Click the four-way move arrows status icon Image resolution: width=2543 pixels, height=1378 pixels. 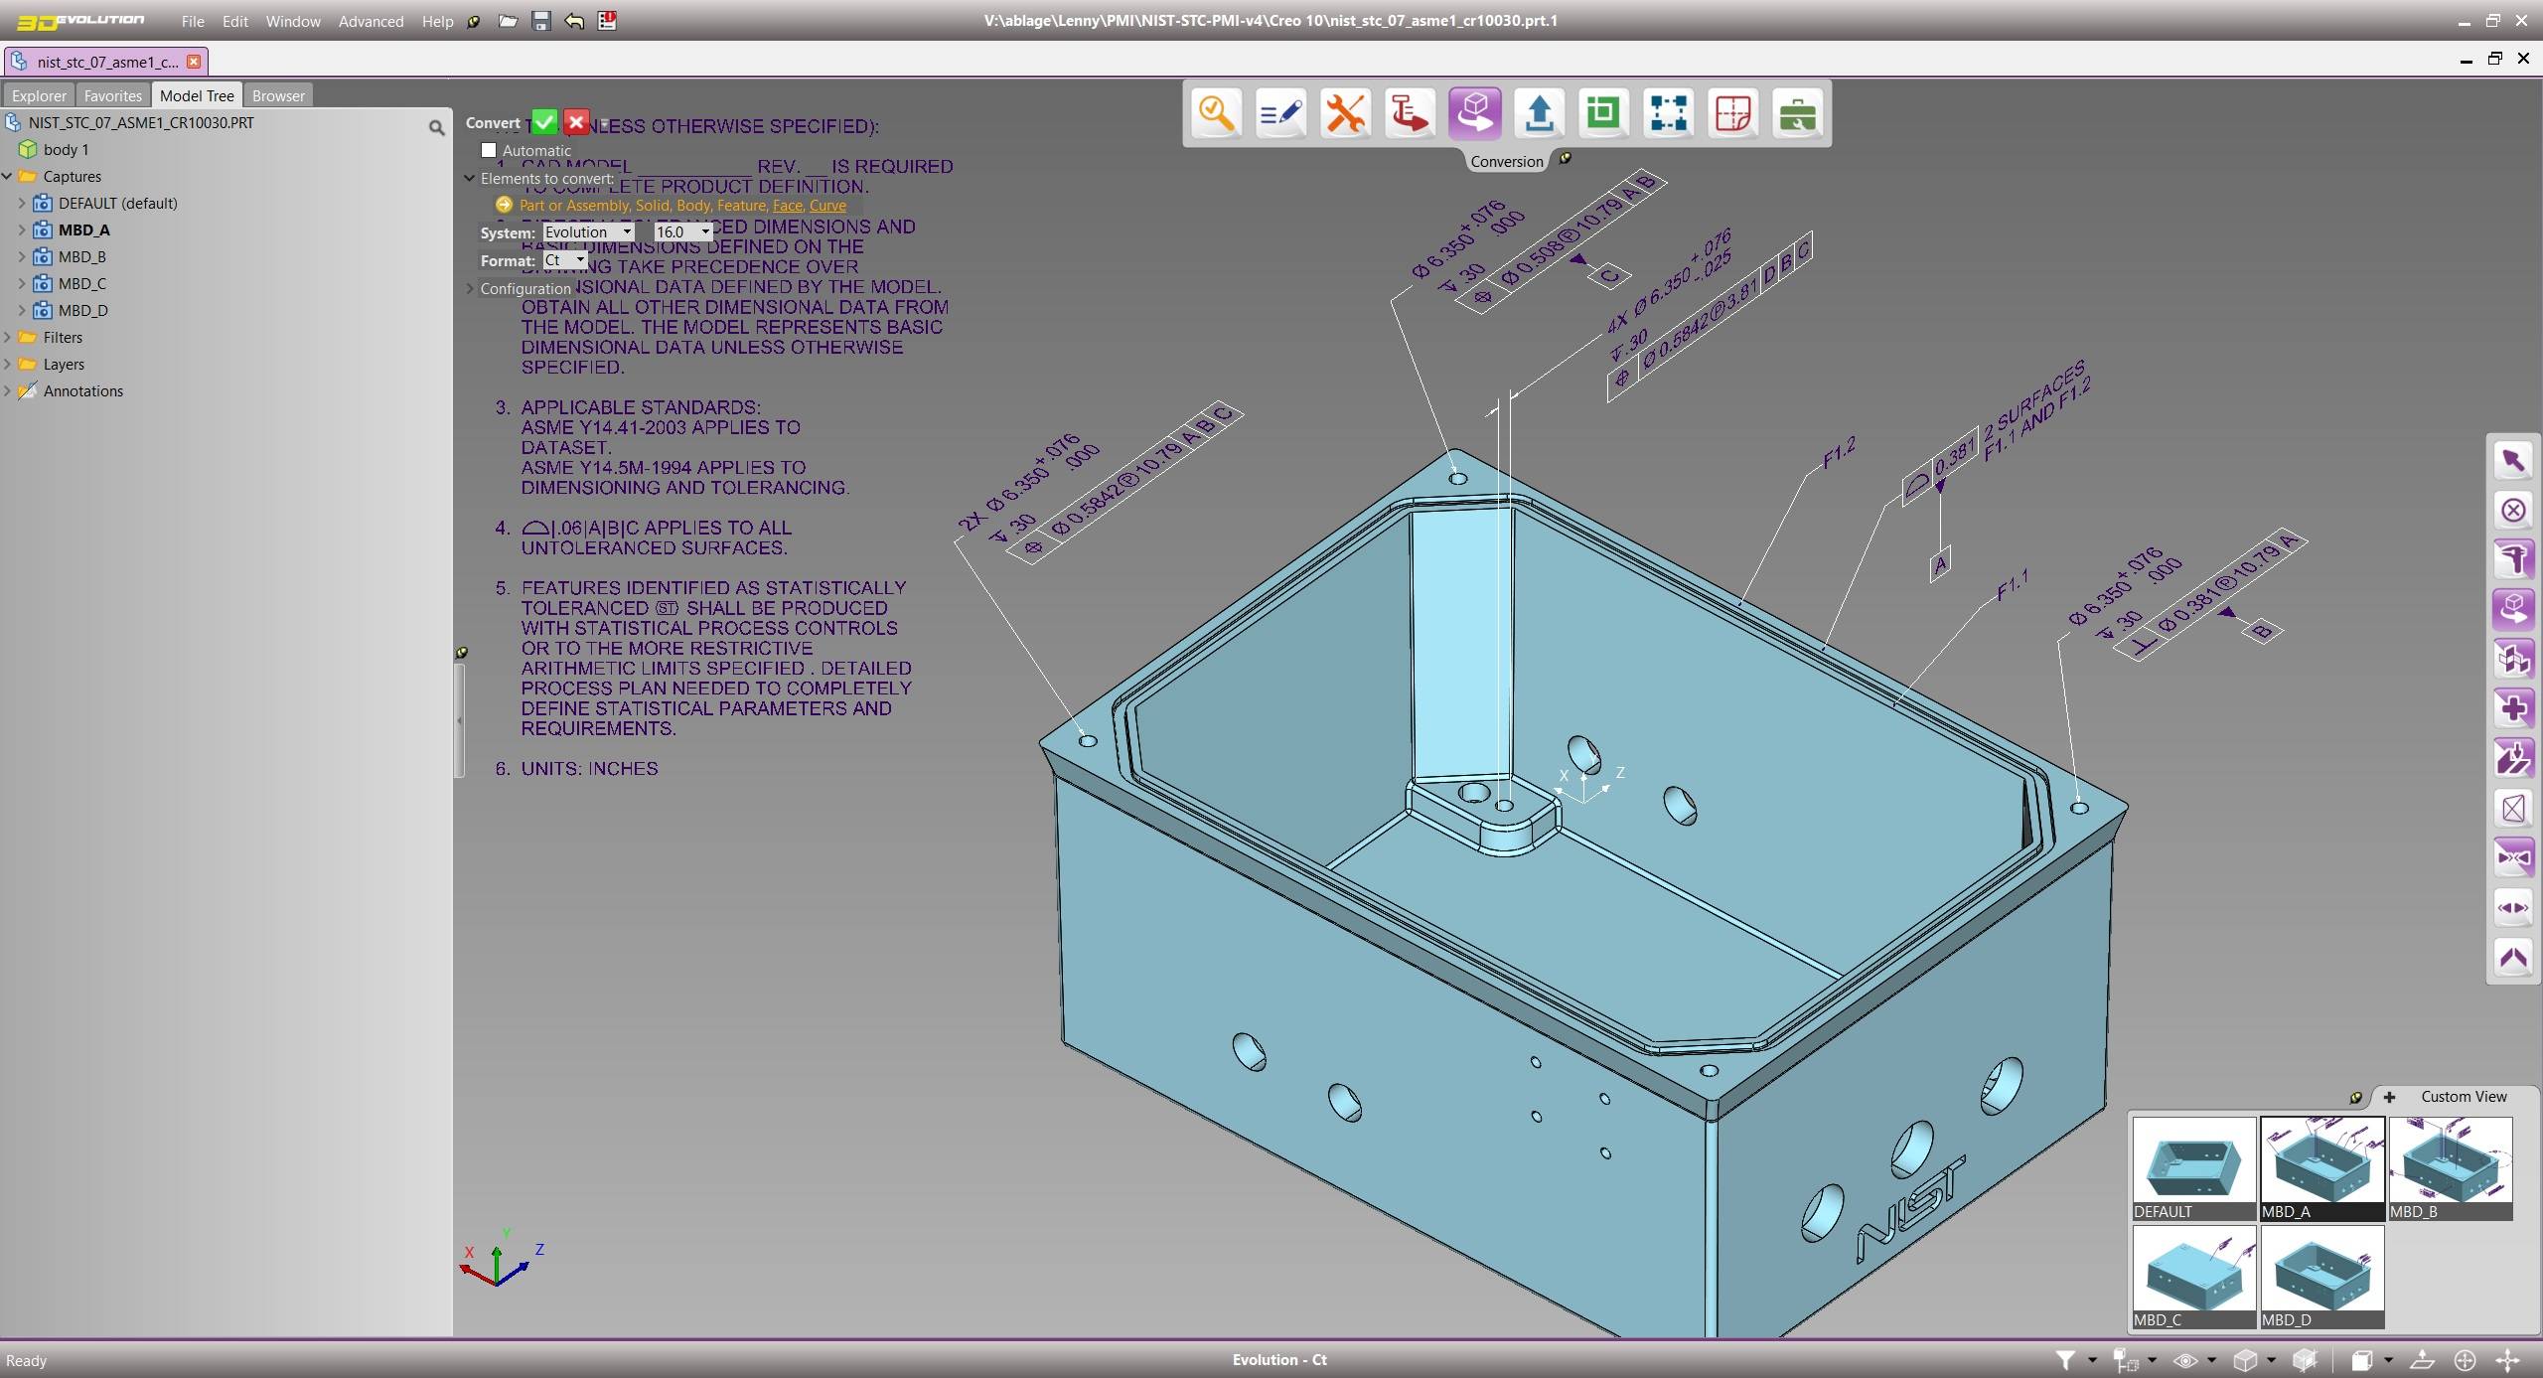pyautogui.click(x=2507, y=1360)
